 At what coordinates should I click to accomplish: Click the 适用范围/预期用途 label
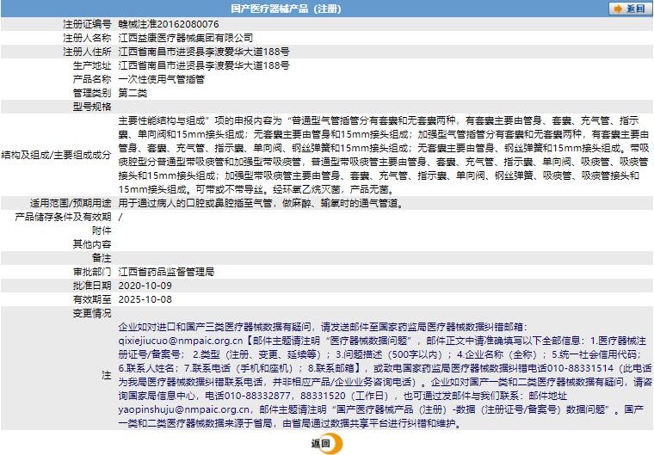pyautogui.click(x=71, y=204)
